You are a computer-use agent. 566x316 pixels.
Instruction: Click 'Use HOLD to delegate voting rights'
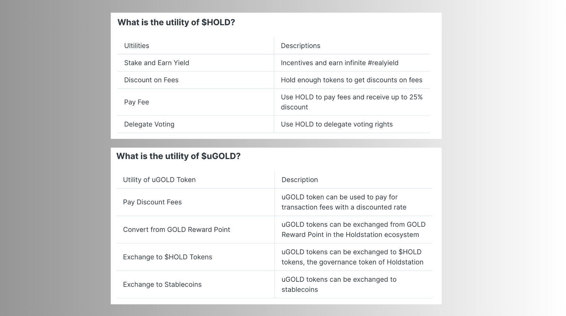(337, 124)
